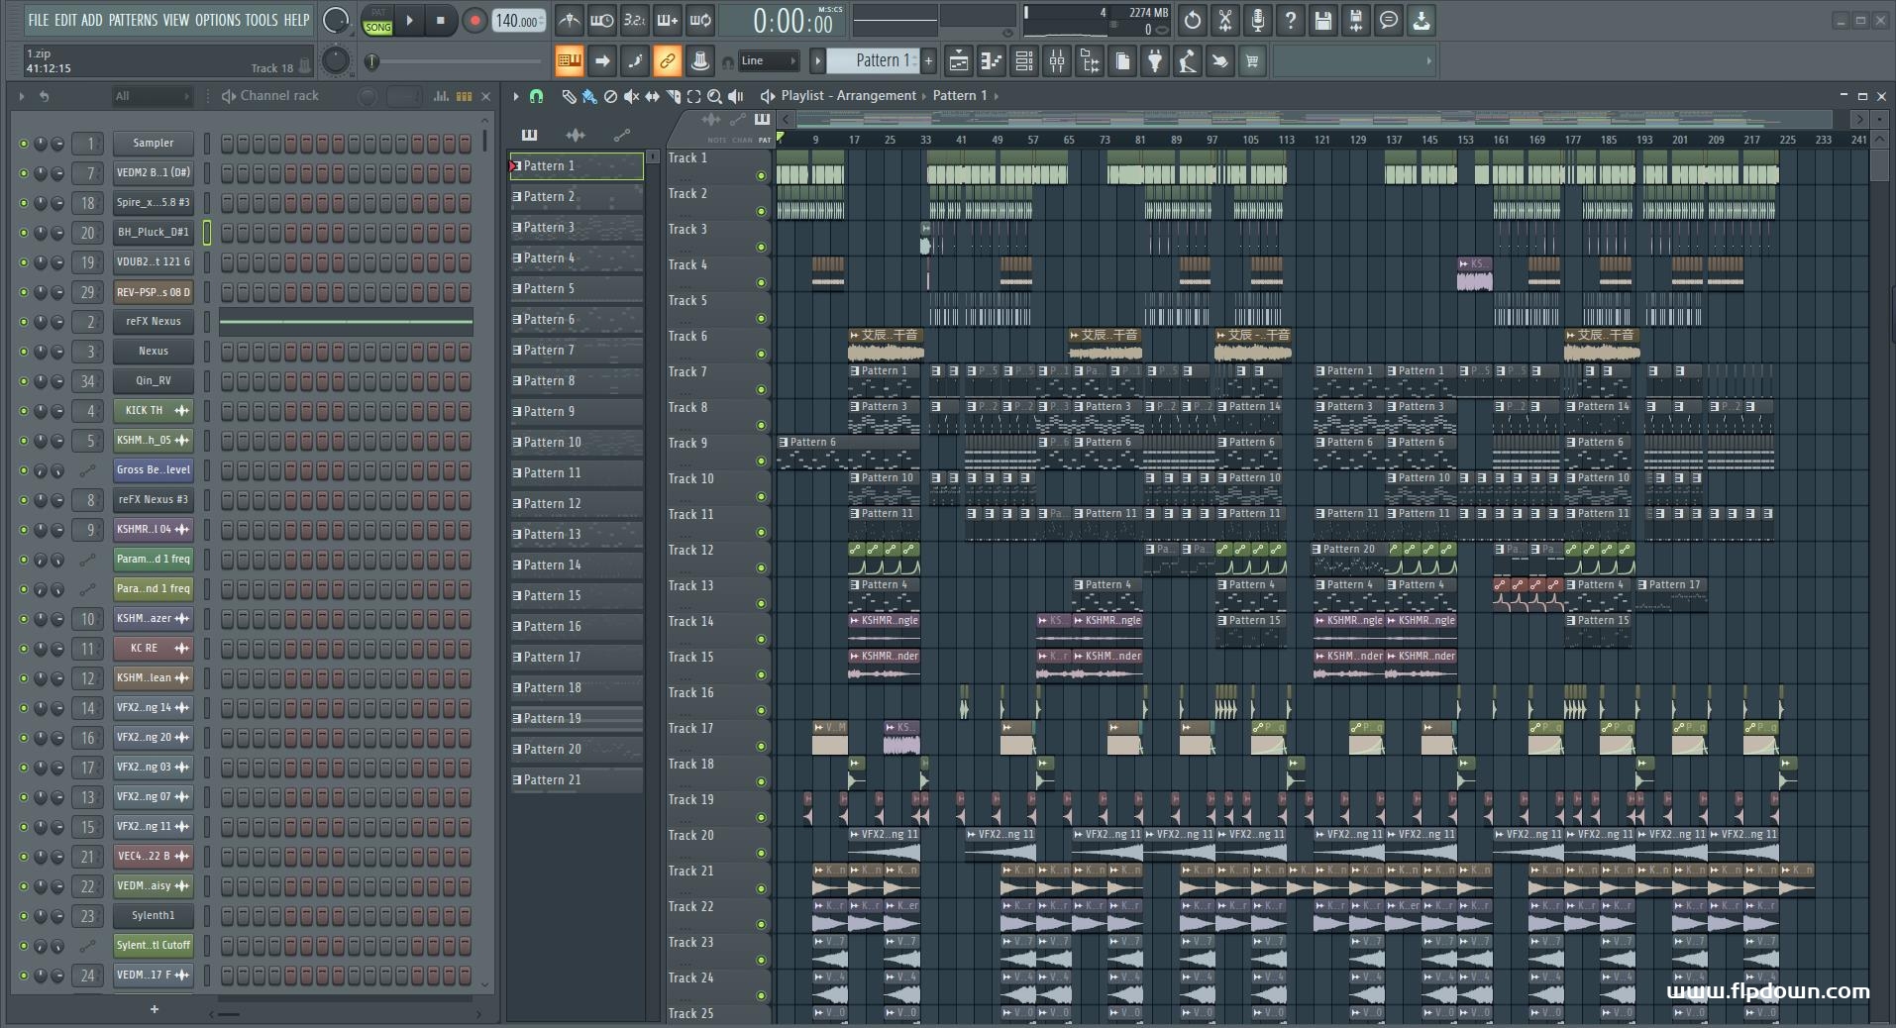The image size is (1896, 1028).
Task: Mute Track 12 via its green LED
Action: point(761,568)
